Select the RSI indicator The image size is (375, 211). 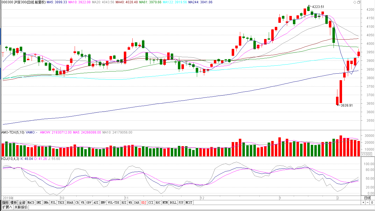(x=124, y=202)
